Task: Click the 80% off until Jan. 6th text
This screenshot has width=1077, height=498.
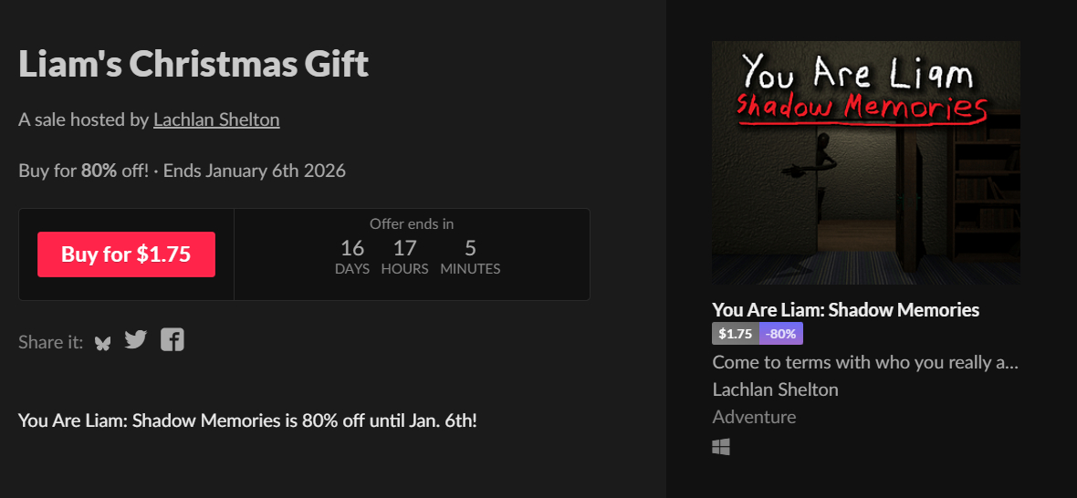Action: click(x=247, y=420)
